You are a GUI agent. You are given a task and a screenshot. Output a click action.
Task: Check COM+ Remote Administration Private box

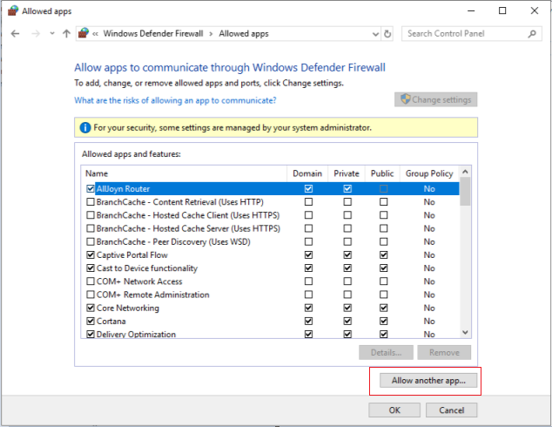pyautogui.click(x=347, y=295)
